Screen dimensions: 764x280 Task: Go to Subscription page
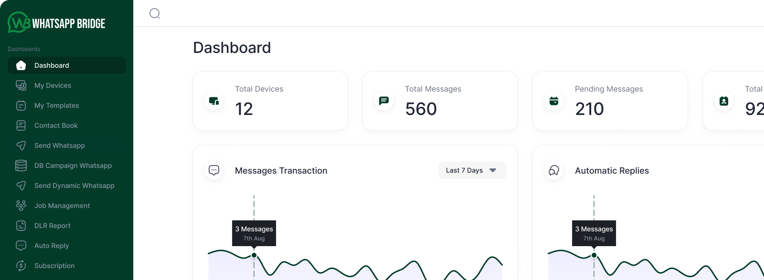pos(54,266)
